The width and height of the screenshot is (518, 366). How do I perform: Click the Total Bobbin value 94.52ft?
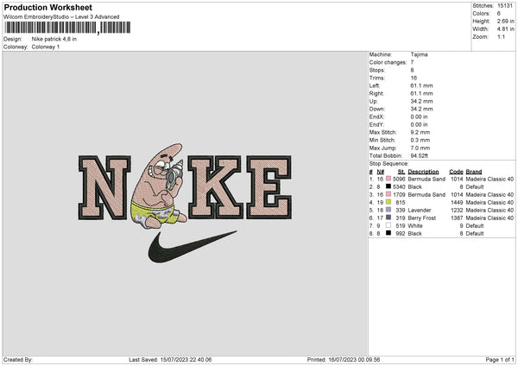coord(420,155)
